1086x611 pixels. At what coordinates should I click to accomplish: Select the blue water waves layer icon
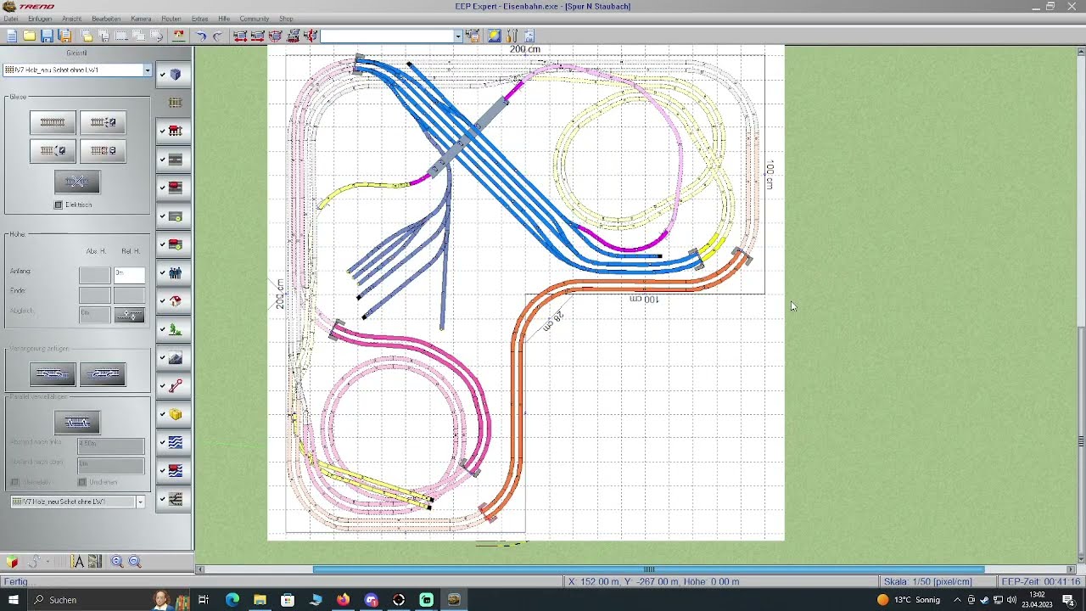pos(176,442)
